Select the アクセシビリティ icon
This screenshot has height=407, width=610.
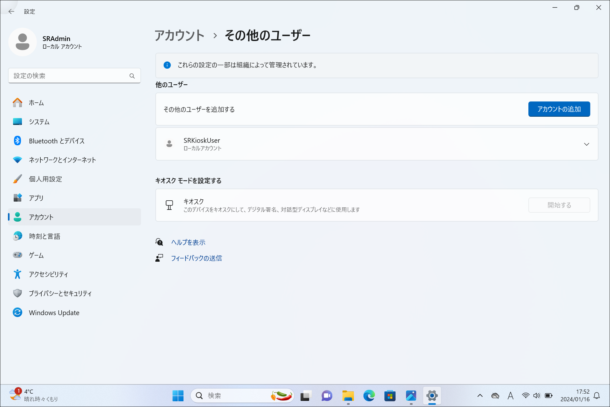(17, 274)
